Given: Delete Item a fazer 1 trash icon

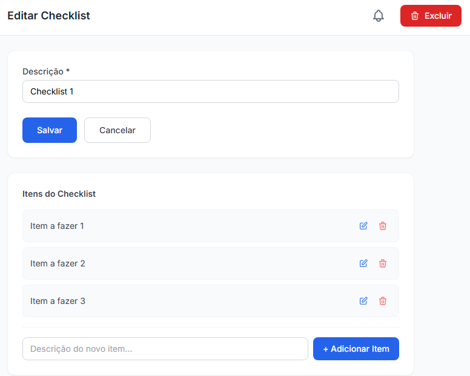Looking at the screenshot, I should pyautogui.click(x=382, y=226).
